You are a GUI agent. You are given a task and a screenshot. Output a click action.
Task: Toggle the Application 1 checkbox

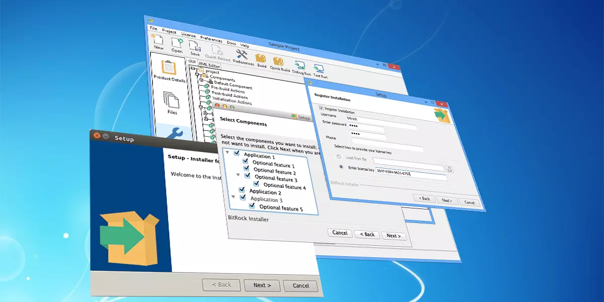click(x=237, y=154)
